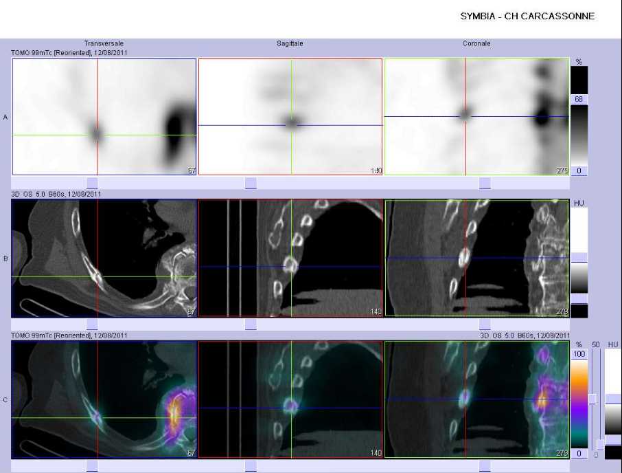Click the lower second fusion slider thumb
The height and width of the screenshot is (473, 622).
(x=601, y=445)
